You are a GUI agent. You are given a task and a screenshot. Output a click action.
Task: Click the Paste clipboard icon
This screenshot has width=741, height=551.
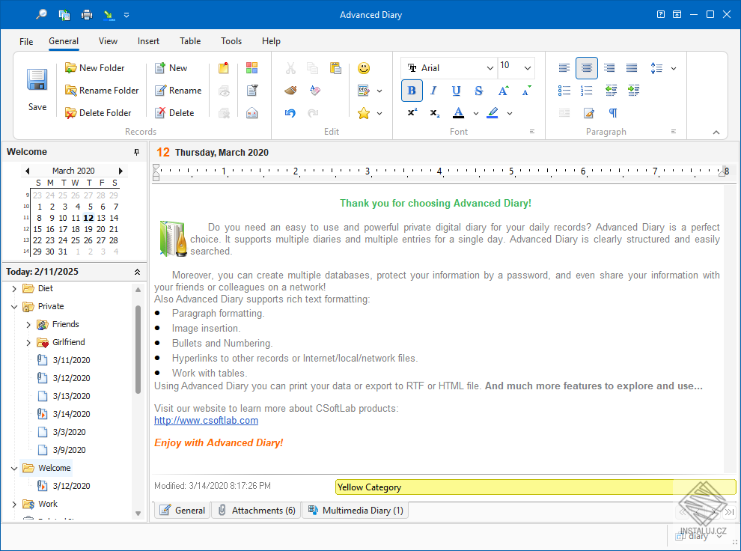coord(335,68)
